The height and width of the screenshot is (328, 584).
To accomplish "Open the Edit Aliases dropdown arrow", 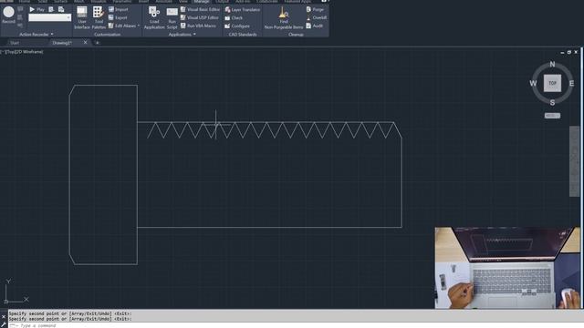I will click(x=139, y=26).
